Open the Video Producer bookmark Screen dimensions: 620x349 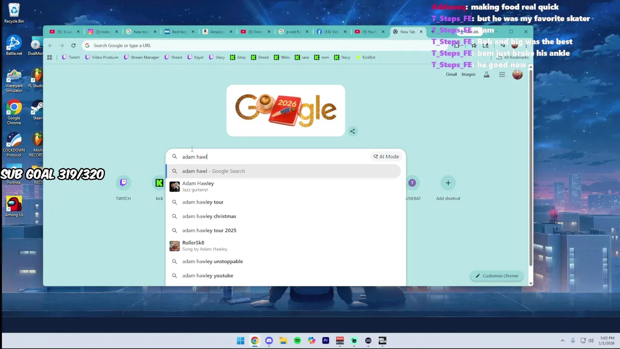pyautogui.click(x=102, y=57)
